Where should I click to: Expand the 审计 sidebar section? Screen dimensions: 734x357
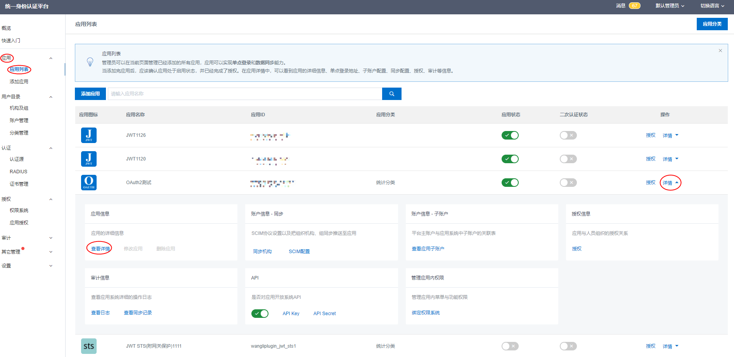click(x=27, y=238)
